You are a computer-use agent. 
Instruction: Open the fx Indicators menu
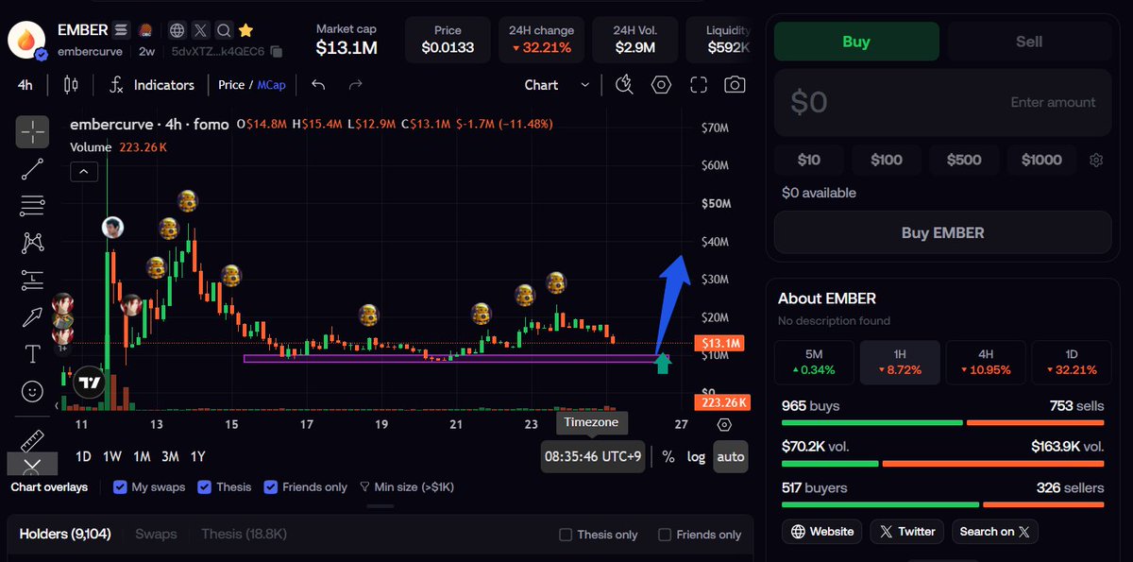[x=151, y=85]
